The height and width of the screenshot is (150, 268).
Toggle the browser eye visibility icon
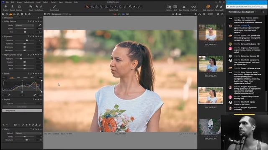(x=200, y=14)
